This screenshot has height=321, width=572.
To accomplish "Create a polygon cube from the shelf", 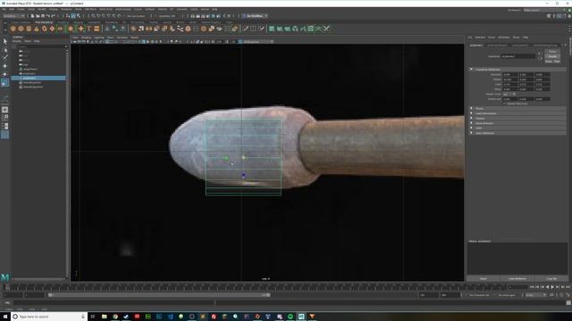I will point(21,29).
